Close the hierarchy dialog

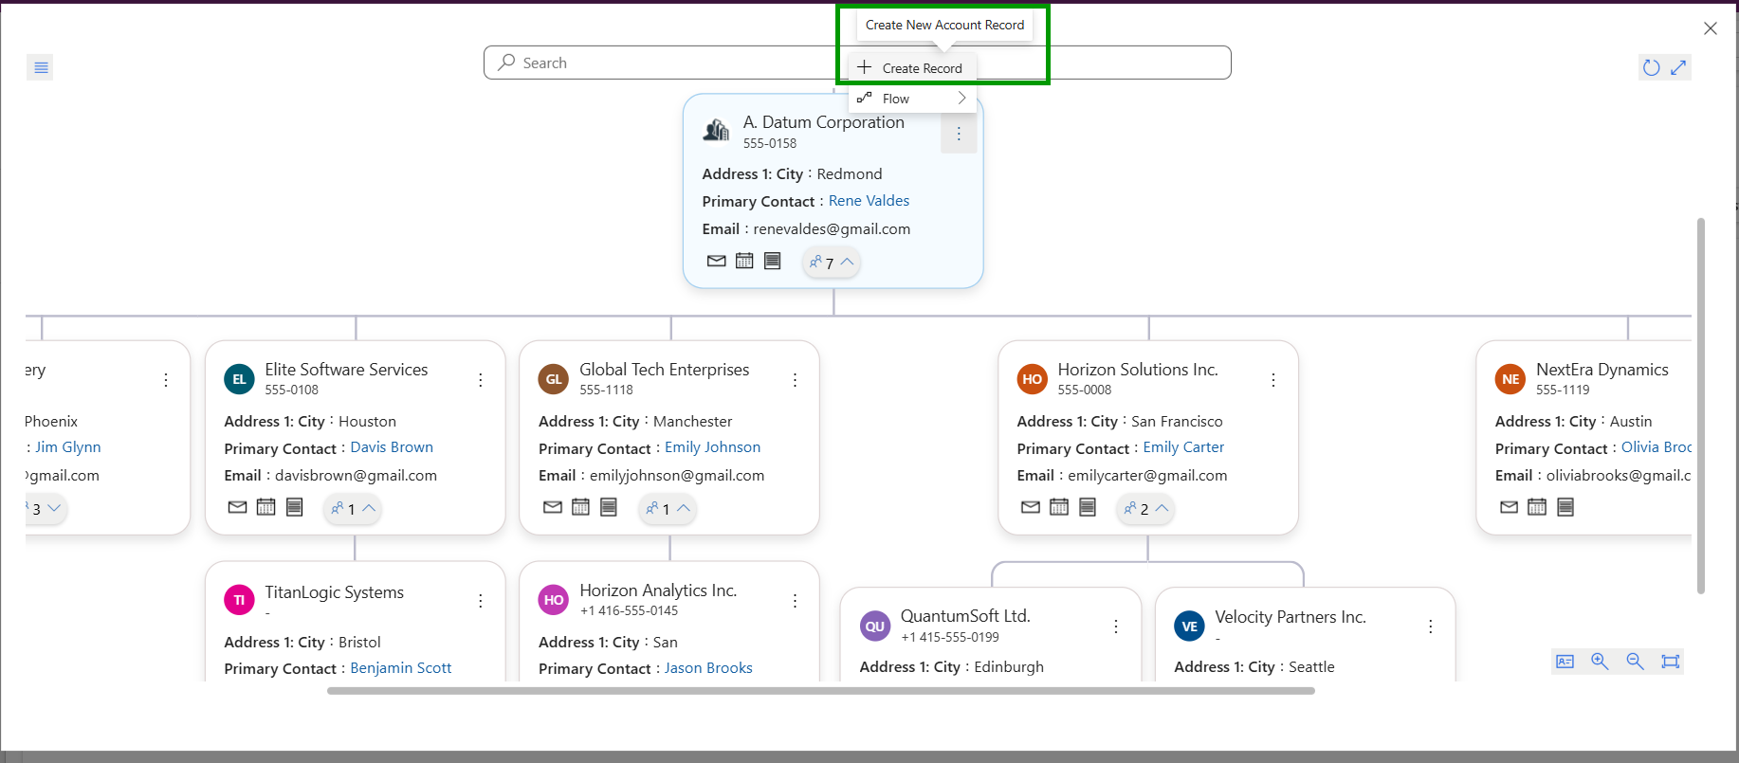[1711, 28]
